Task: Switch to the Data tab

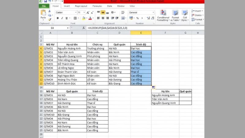Action: pyautogui.click(x=109, y=6)
